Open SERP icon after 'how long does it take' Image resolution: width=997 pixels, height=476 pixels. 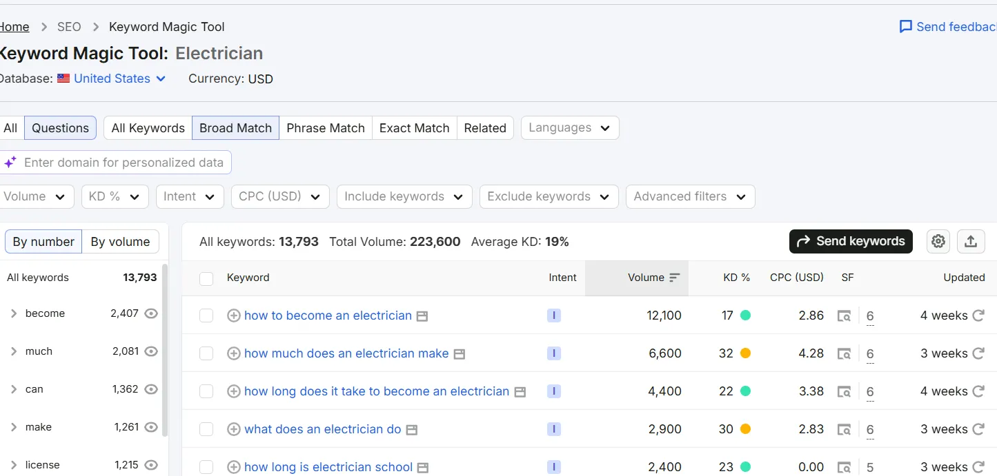pos(520,392)
